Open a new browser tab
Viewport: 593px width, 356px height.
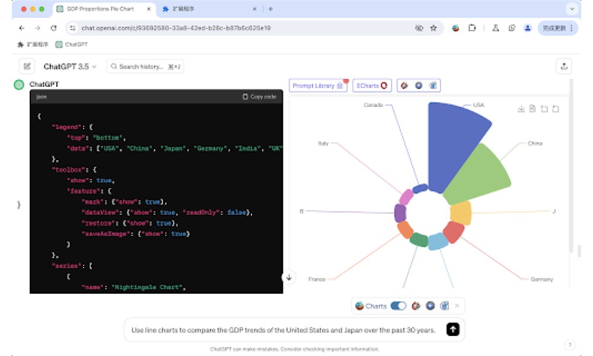coord(270,9)
